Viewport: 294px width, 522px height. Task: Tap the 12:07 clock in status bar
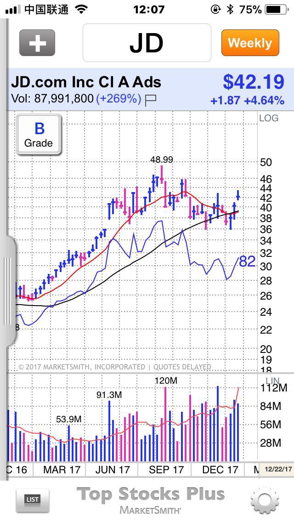click(149, 9)
